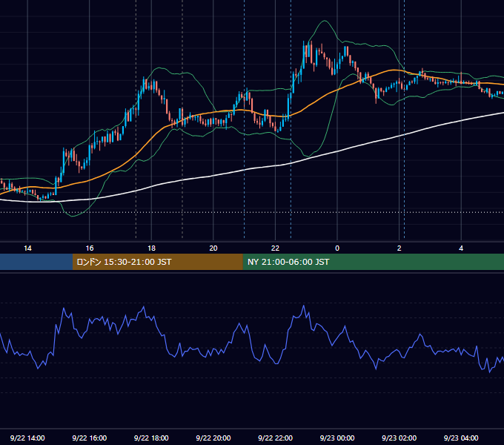Click hour label 4 on time axis
The image size is (504, 445).
[x=461, y=248]
